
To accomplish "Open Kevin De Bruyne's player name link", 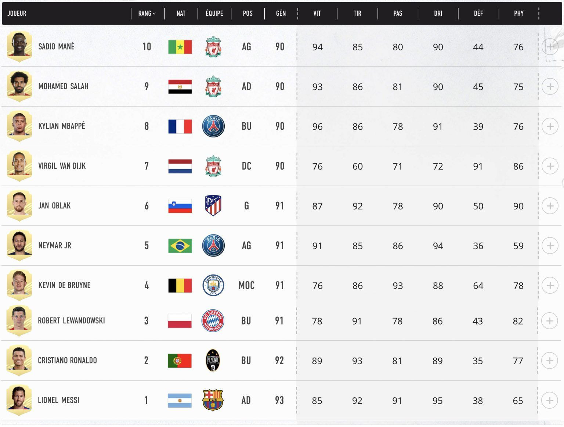I will point(64,285).
